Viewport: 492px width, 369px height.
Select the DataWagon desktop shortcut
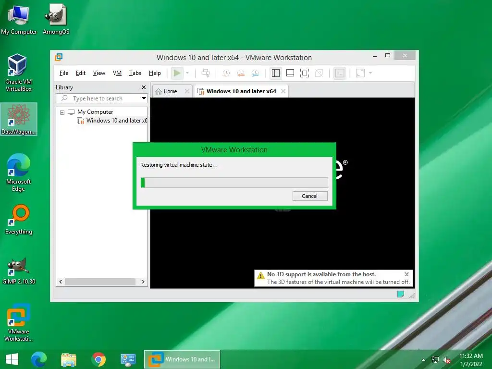click(19, 120)
